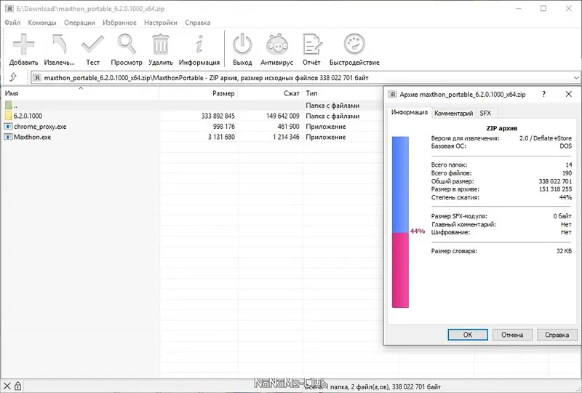Click the Выход power icon
This screenshot has width=582, height=393.
coord(242,44)
